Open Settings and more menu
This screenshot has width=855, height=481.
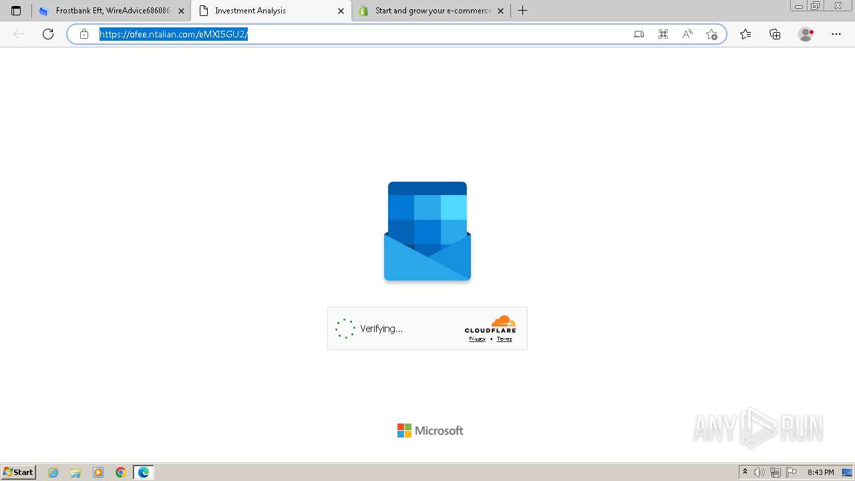[836, 34]
